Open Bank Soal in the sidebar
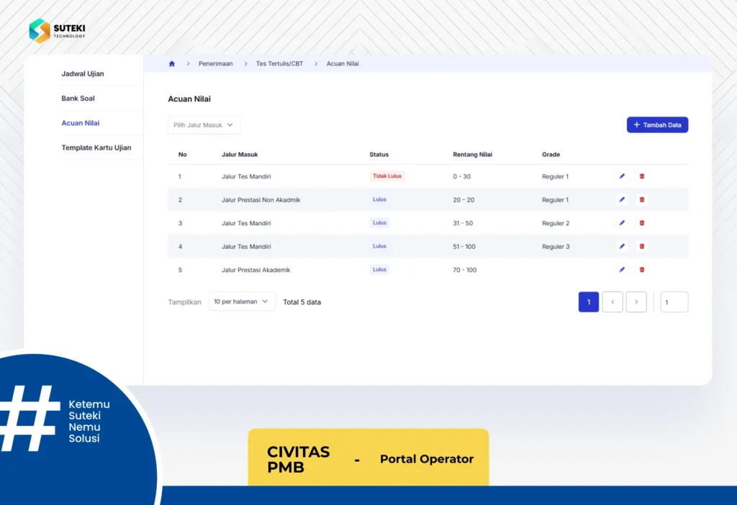Viewport: 737px width, 505px height. coord(78,98)
